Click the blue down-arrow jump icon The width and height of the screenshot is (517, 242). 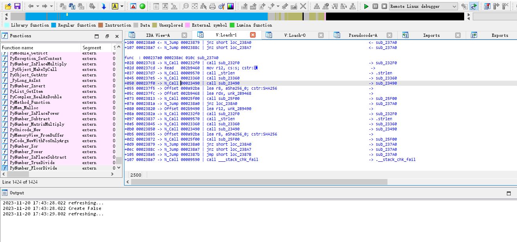(104, 6)
